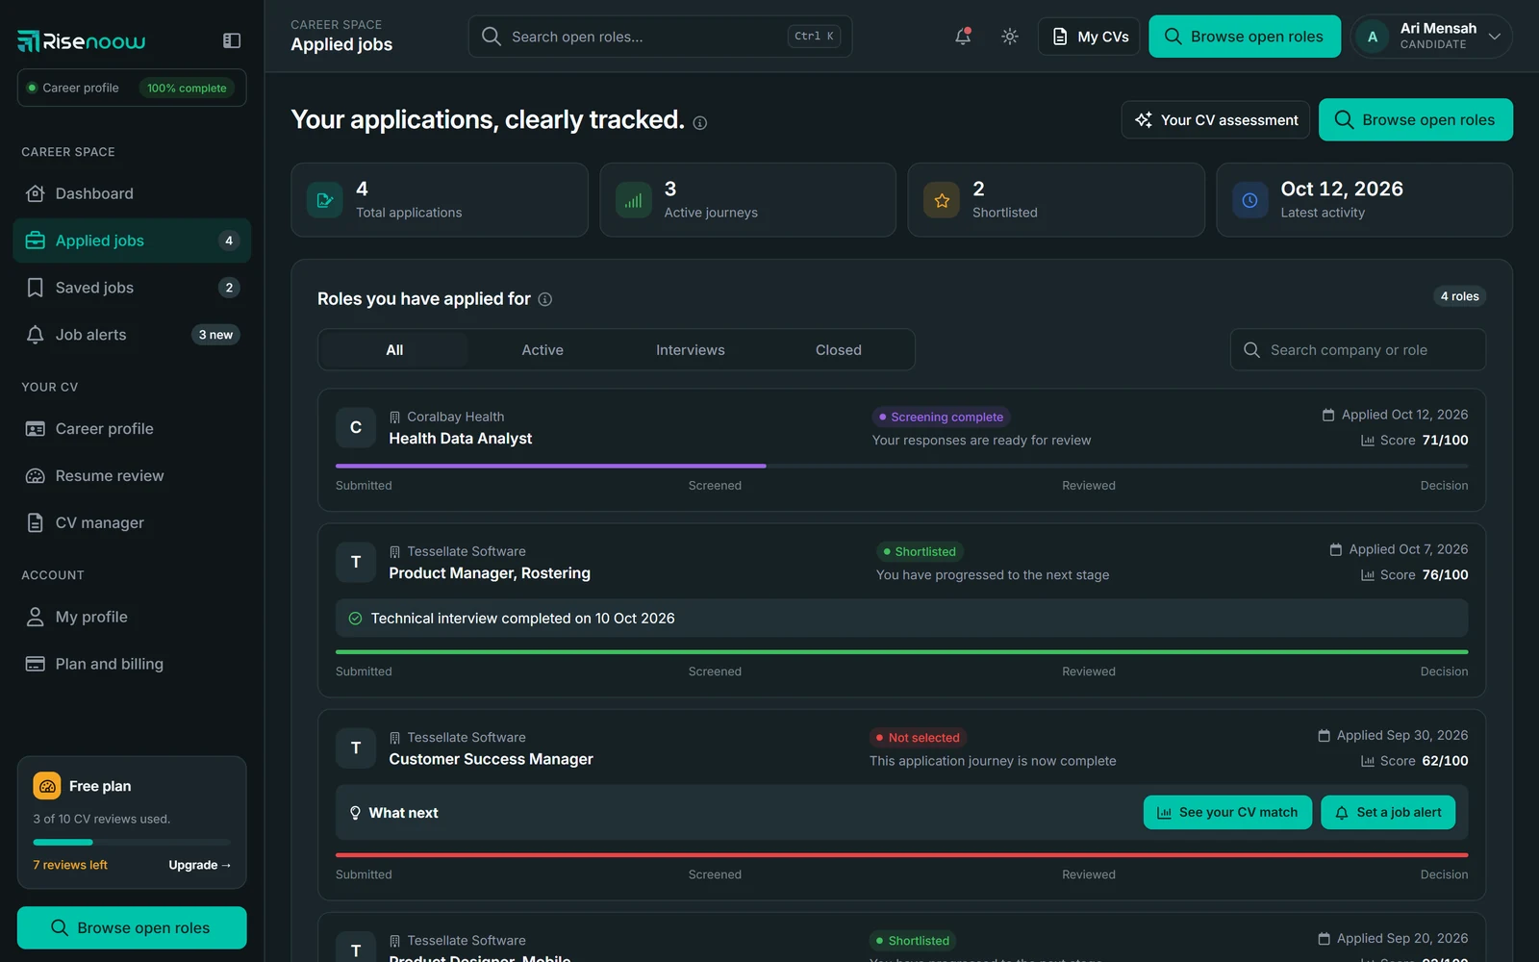This screenshot has height=962, width=1539.
Task: Click the Coralbay Health company avatar C
Action: point(356,427)
